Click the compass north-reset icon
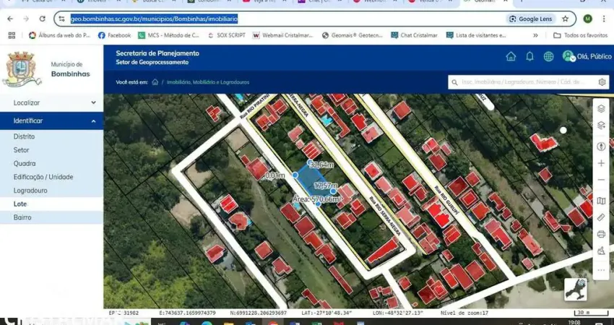The width and height of the screenshot is (614, 325). pyautogui.click(x=600, y=146)
